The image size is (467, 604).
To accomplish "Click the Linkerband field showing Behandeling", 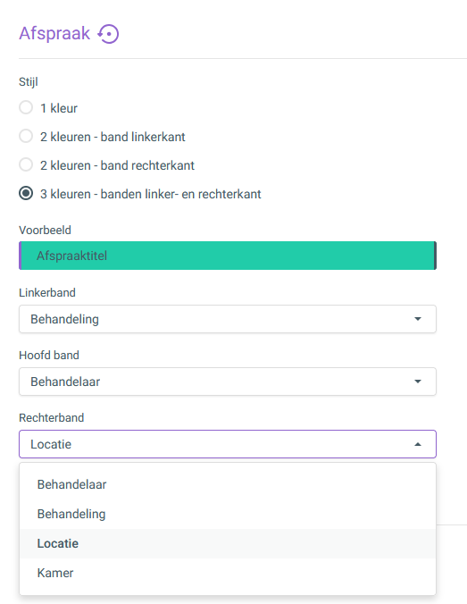I will (228, 319).
